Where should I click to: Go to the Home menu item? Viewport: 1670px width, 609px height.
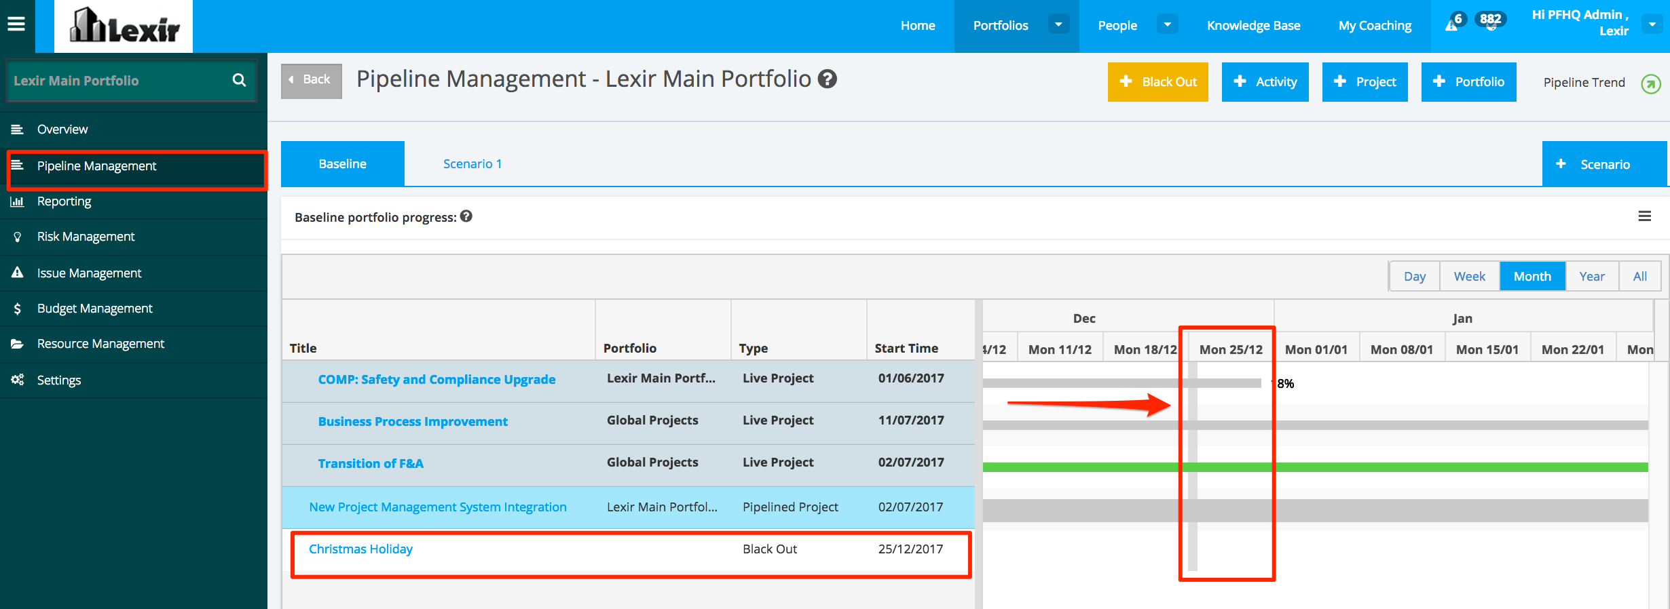click(x=918, y=26)
